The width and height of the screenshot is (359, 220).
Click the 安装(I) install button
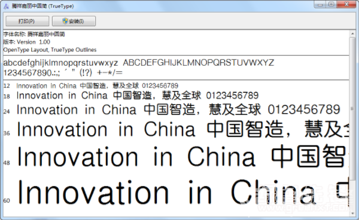74,21
